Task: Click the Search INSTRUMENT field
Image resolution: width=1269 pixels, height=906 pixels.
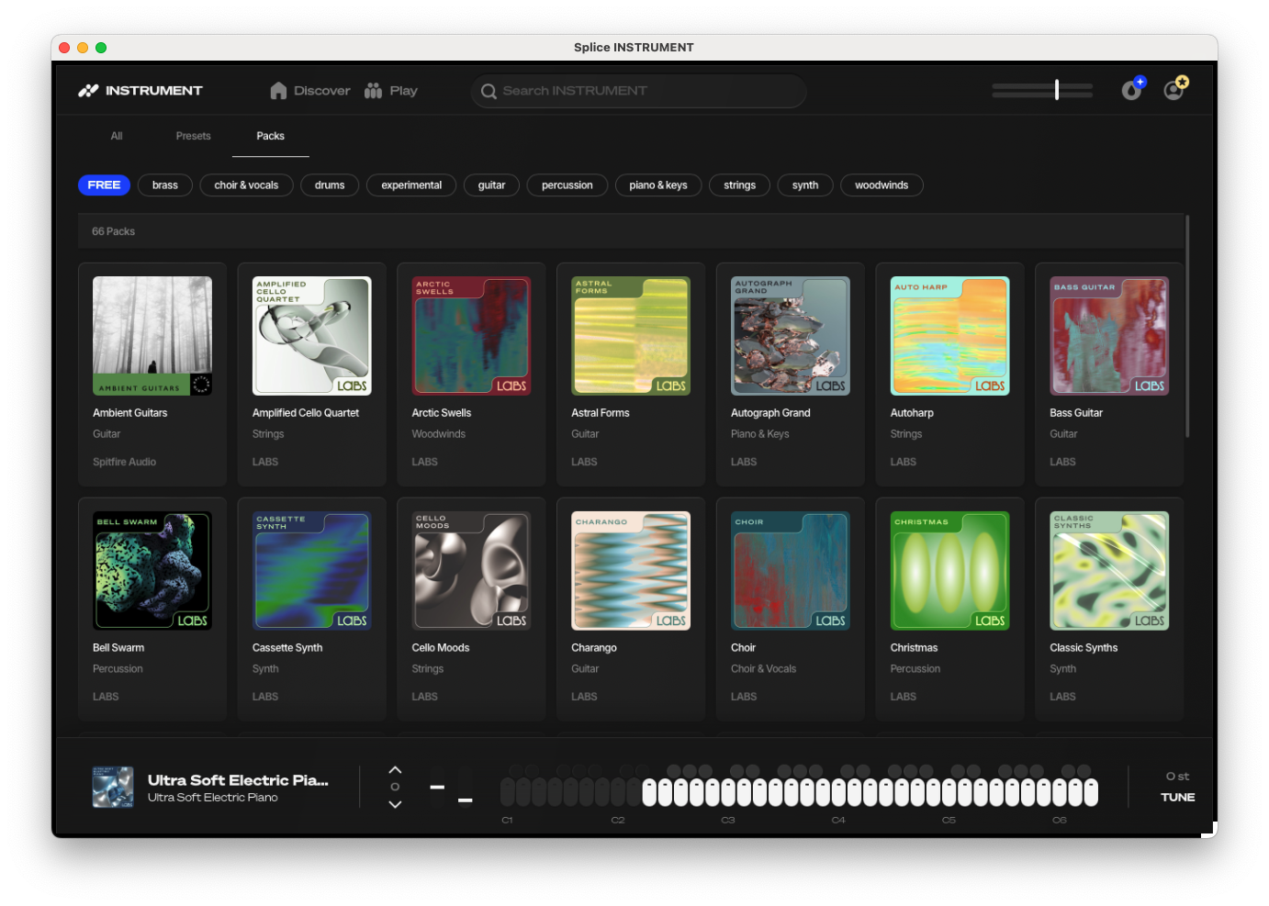Action: tap(643, 91)
